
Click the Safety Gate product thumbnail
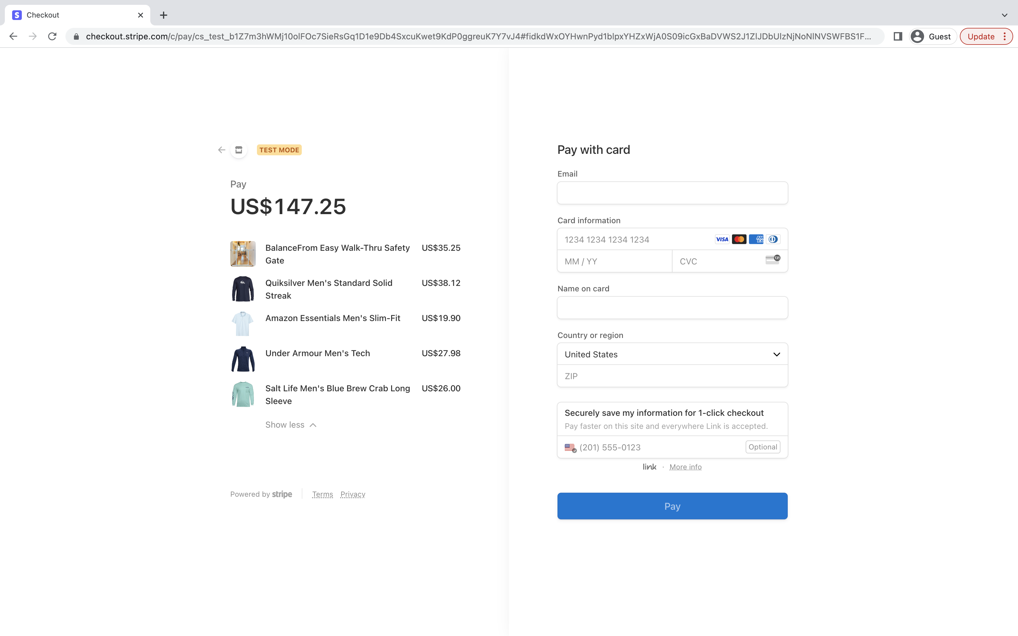243,254
